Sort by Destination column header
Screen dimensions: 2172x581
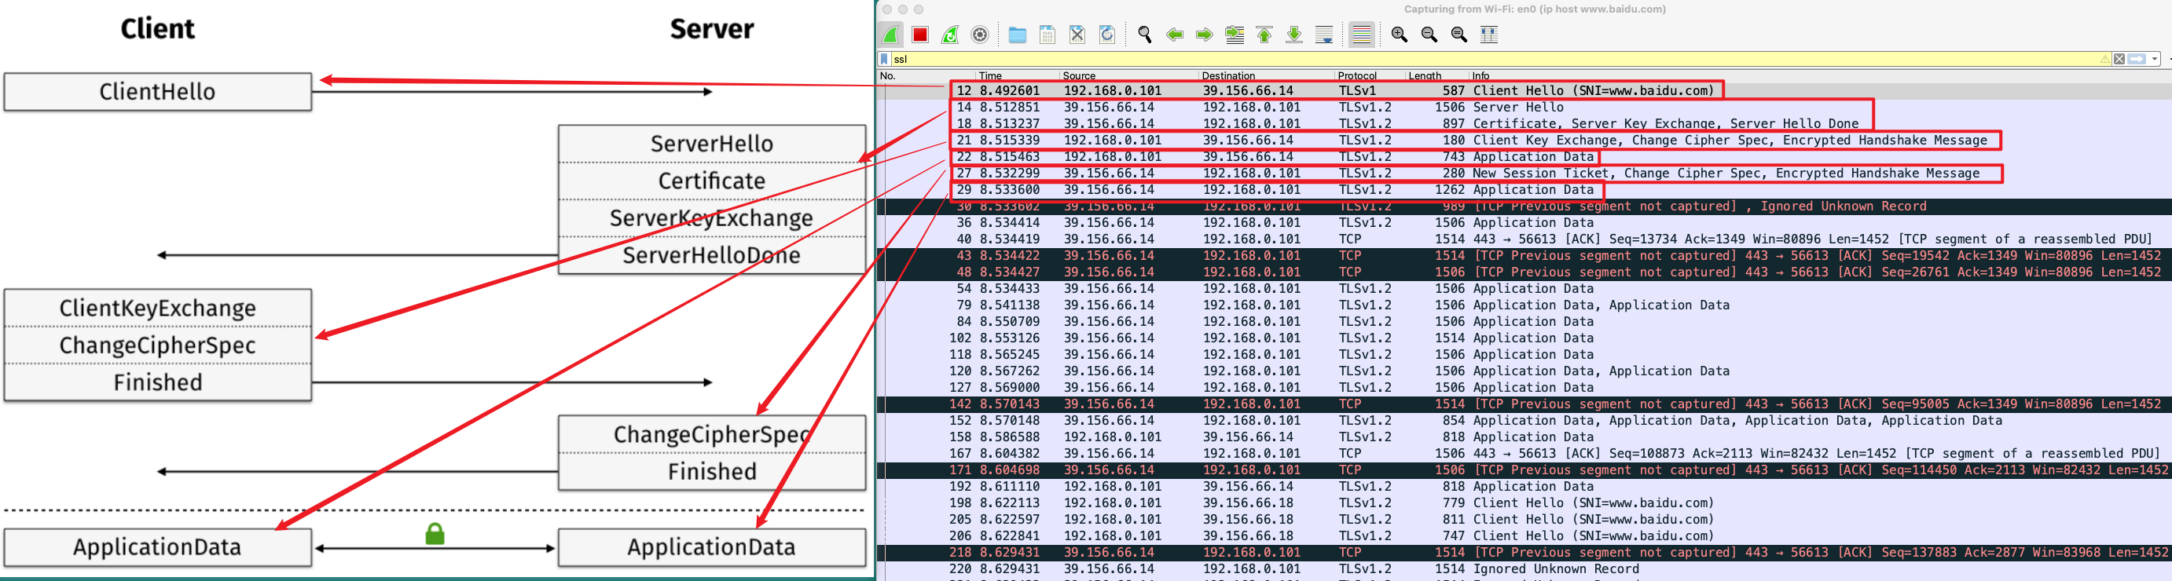click(x=1267, y=76)
